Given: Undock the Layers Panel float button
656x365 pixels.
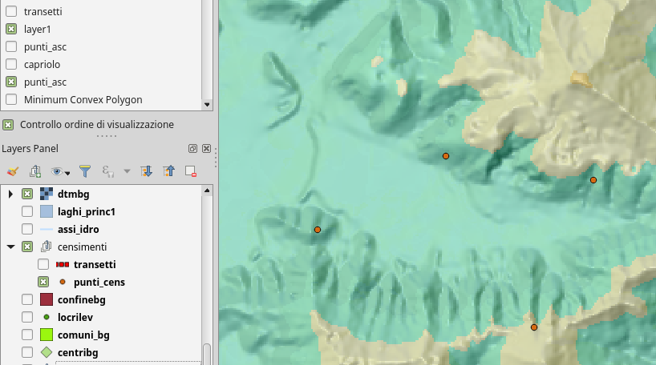Looking at the screenshot, I should (x=192, y=149).
